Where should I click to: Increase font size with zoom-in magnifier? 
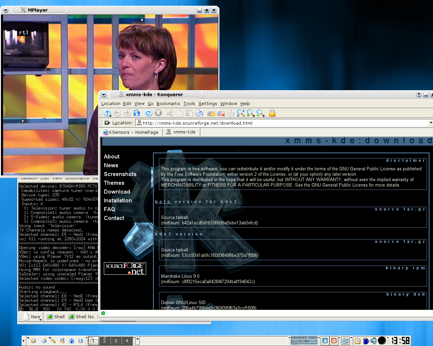click(250, 113)
